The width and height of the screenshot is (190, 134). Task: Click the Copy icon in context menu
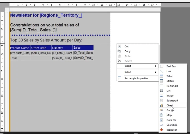119,51
